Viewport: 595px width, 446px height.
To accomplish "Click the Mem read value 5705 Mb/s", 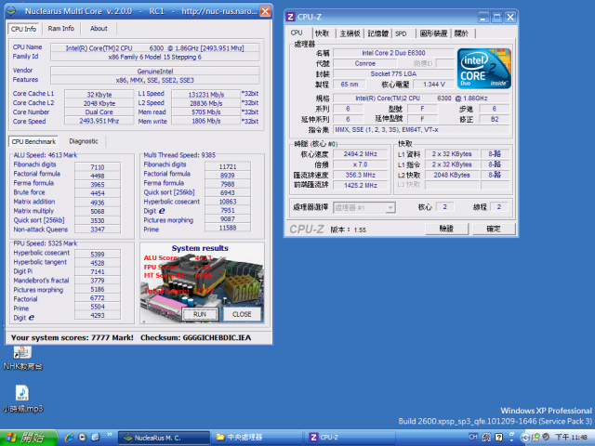I will click(x=206, y=111).
